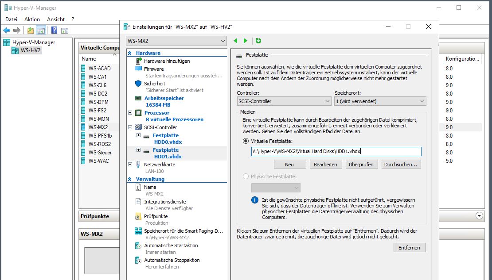The width and height of the screenshot is (492, 280).
Task: Go to previous VM with green left arrow
Action: (235, 41)
